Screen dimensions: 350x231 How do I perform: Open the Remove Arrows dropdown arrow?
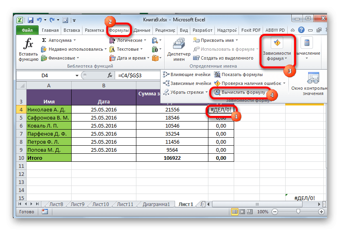[206, 92]
